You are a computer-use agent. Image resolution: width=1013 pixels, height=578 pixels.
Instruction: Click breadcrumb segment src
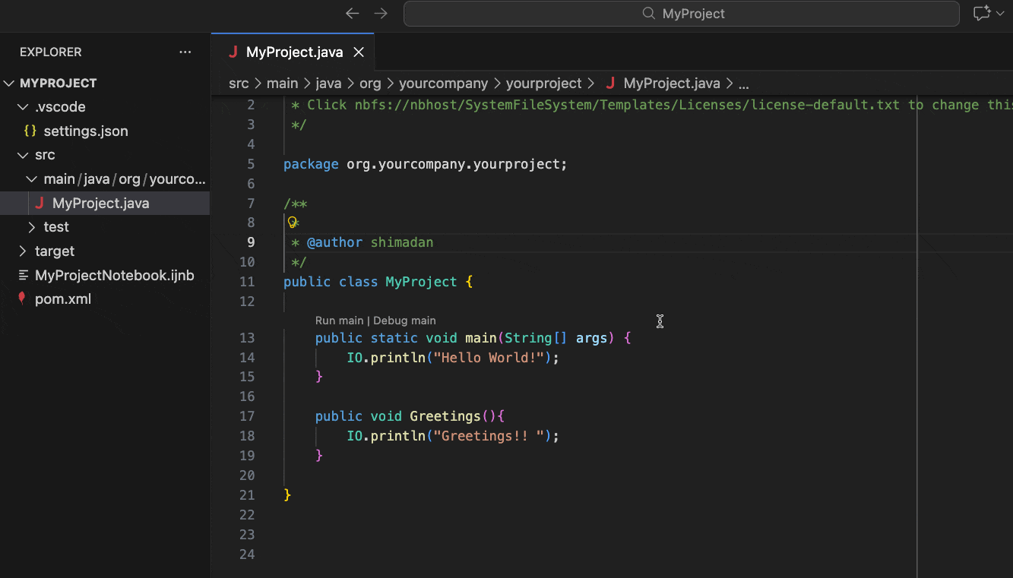tap(239, 84)
